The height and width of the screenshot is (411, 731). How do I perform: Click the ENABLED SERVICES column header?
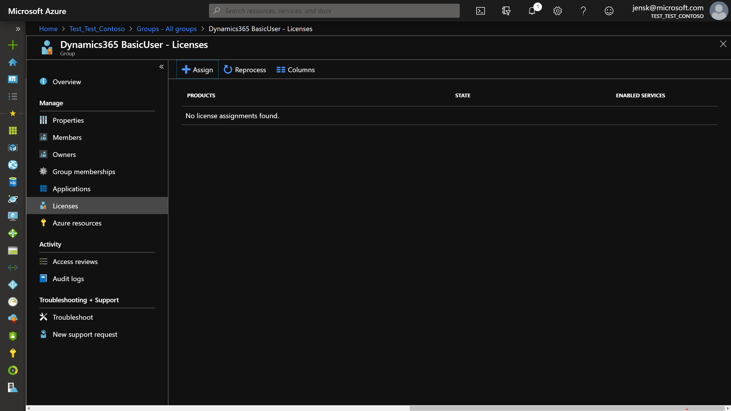(640, 95)
